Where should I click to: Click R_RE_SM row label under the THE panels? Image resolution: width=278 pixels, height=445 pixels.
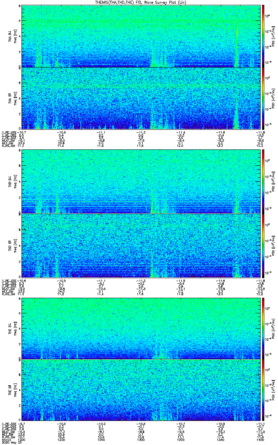tap(8, 438)
